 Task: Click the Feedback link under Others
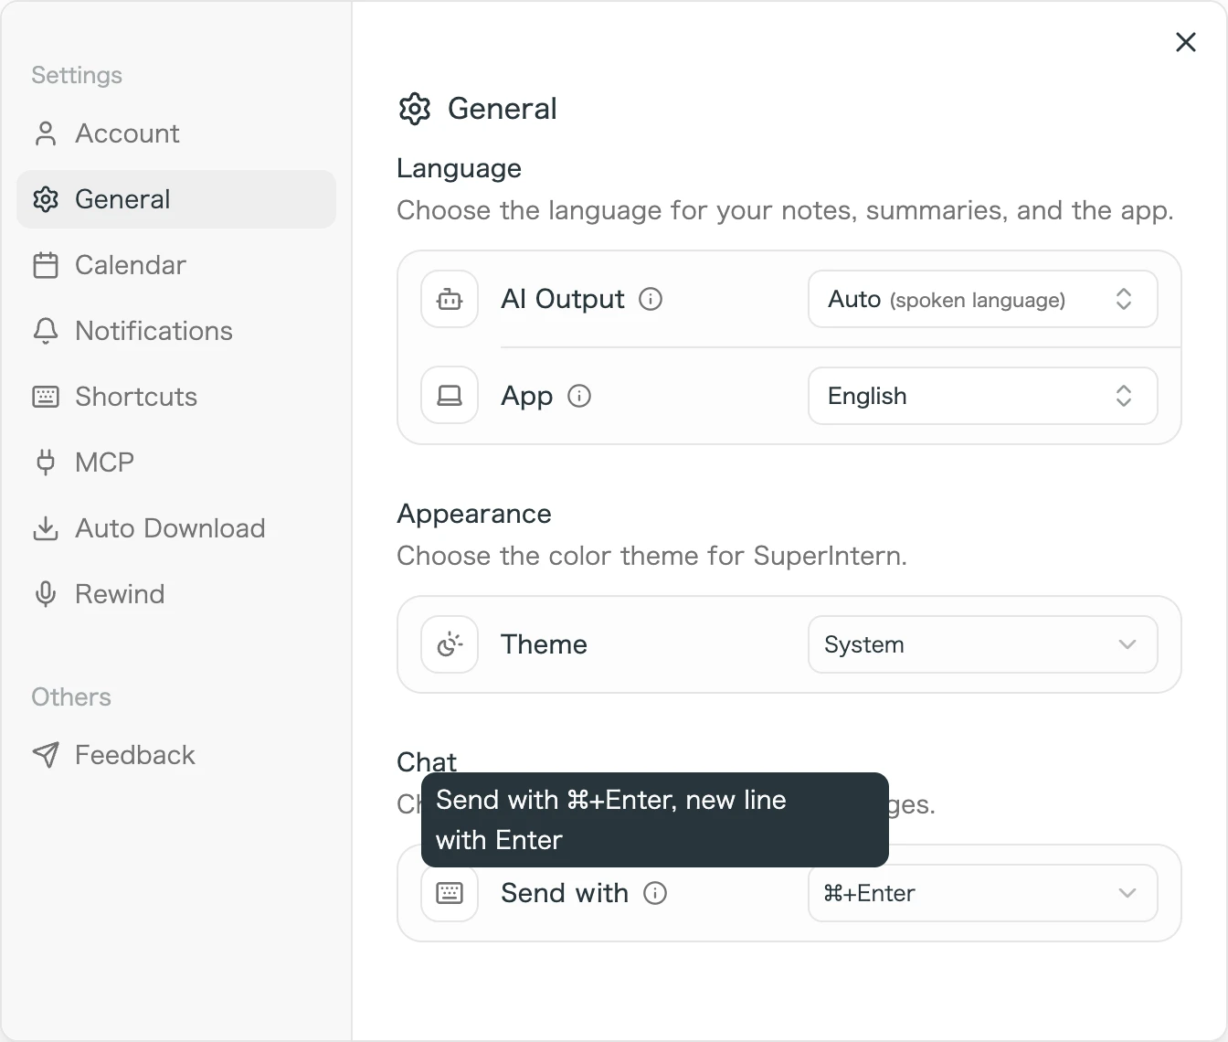176,755
